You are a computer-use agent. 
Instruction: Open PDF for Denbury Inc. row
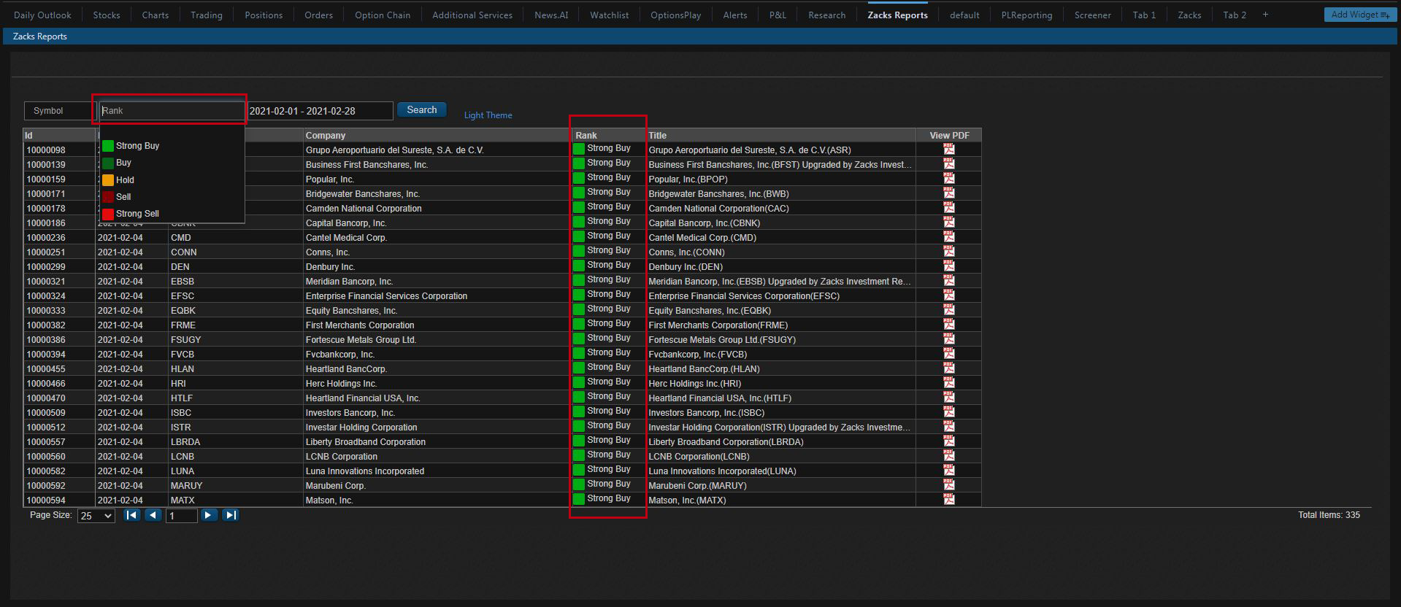click(948, 266)
